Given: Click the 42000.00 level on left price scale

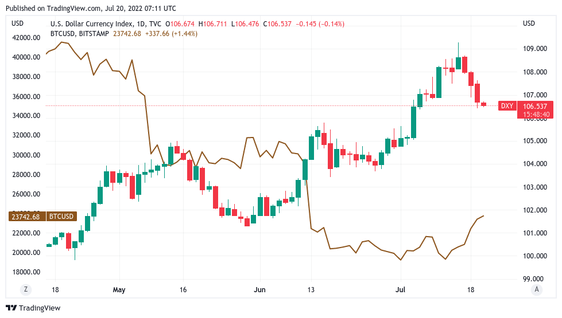Looking at the screenshot, I should point(26,38).
